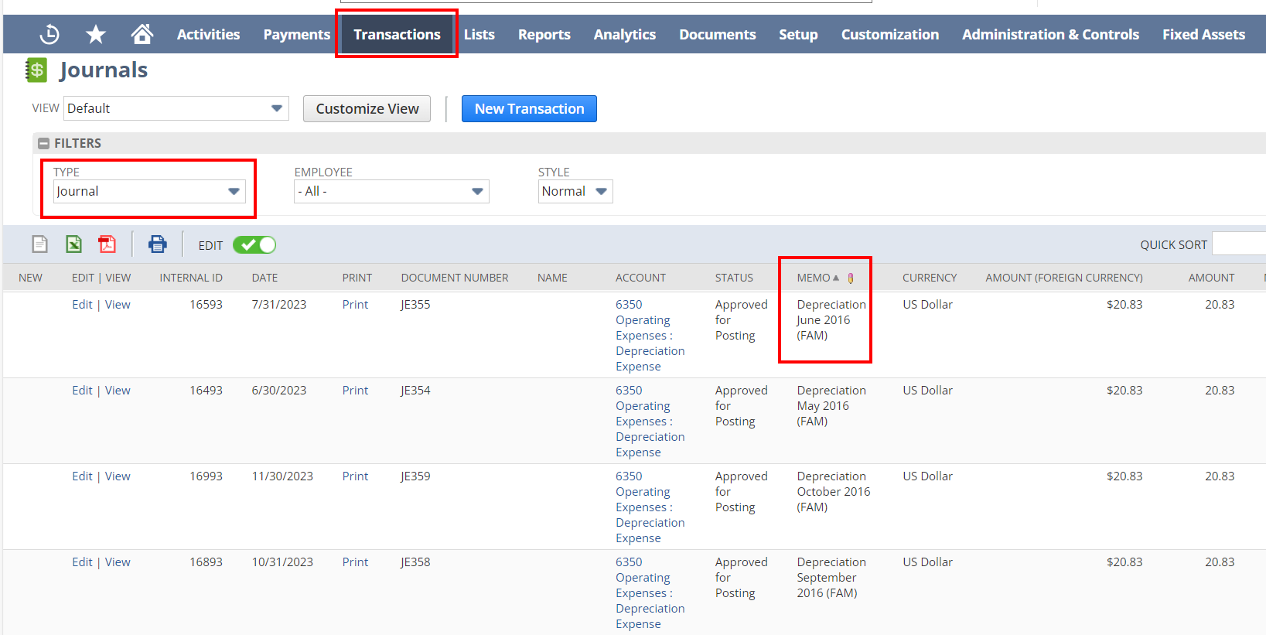
Task: Go to the Home icon
Action: [x=142, y=34]
